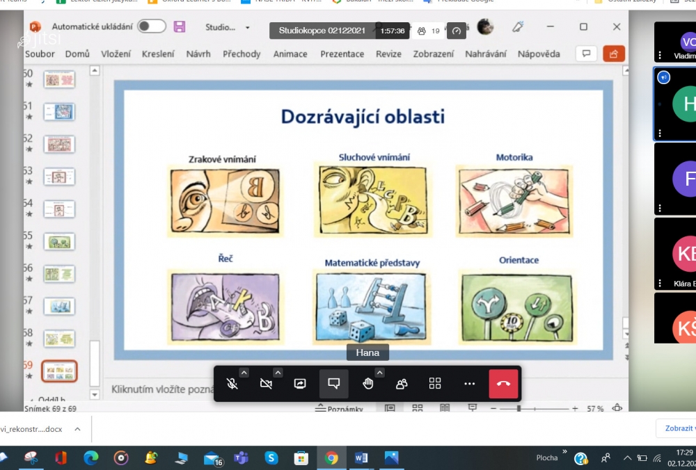The width and height of the screenshot is (696, 470).
Task: Select slide 68 thumbnail
Action: 59,339
